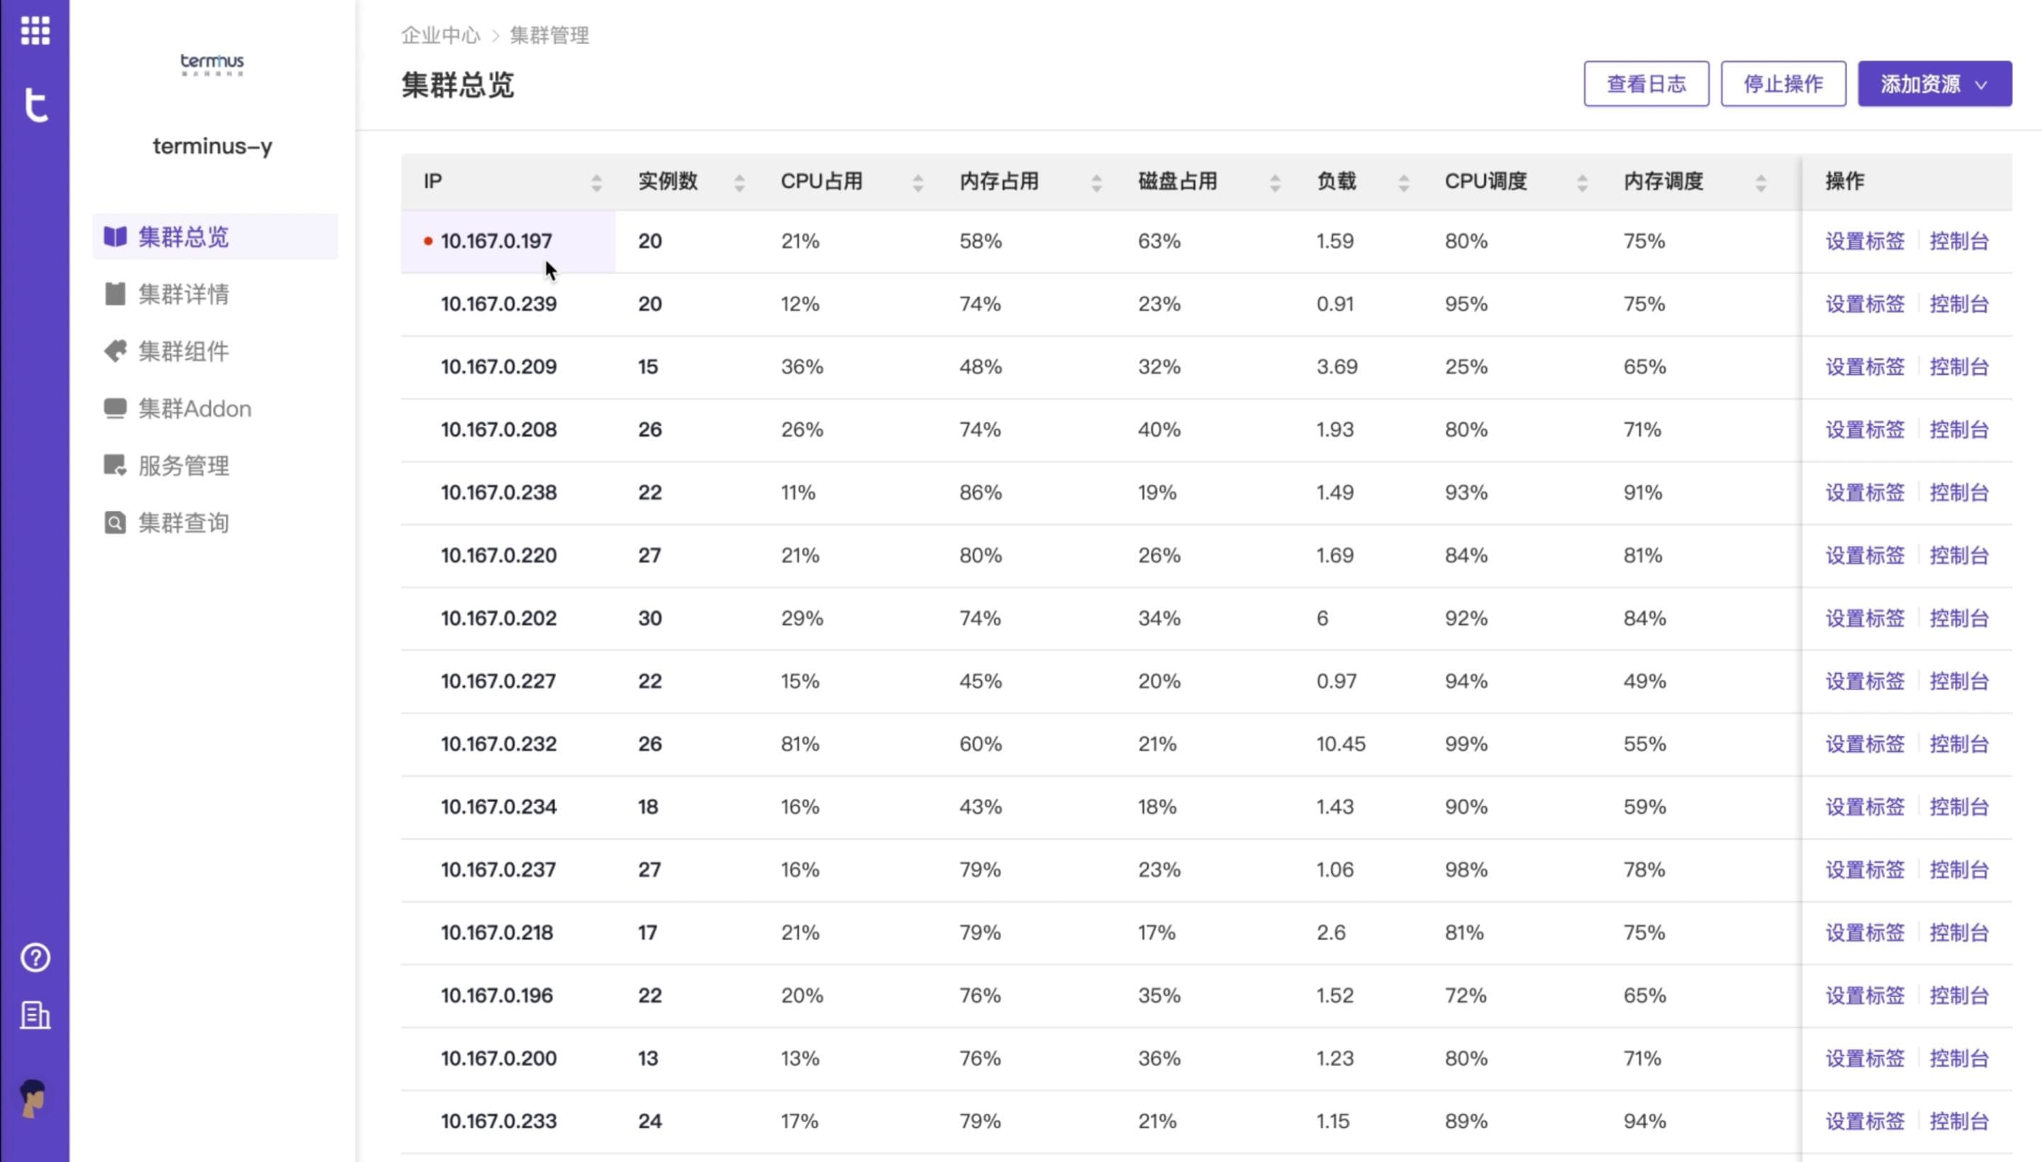Open 集群详情 menu item
2042x1162 pixels.
point(183,294)
